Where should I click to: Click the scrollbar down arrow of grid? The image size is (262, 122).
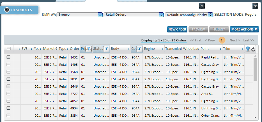[x=255, y=118]
